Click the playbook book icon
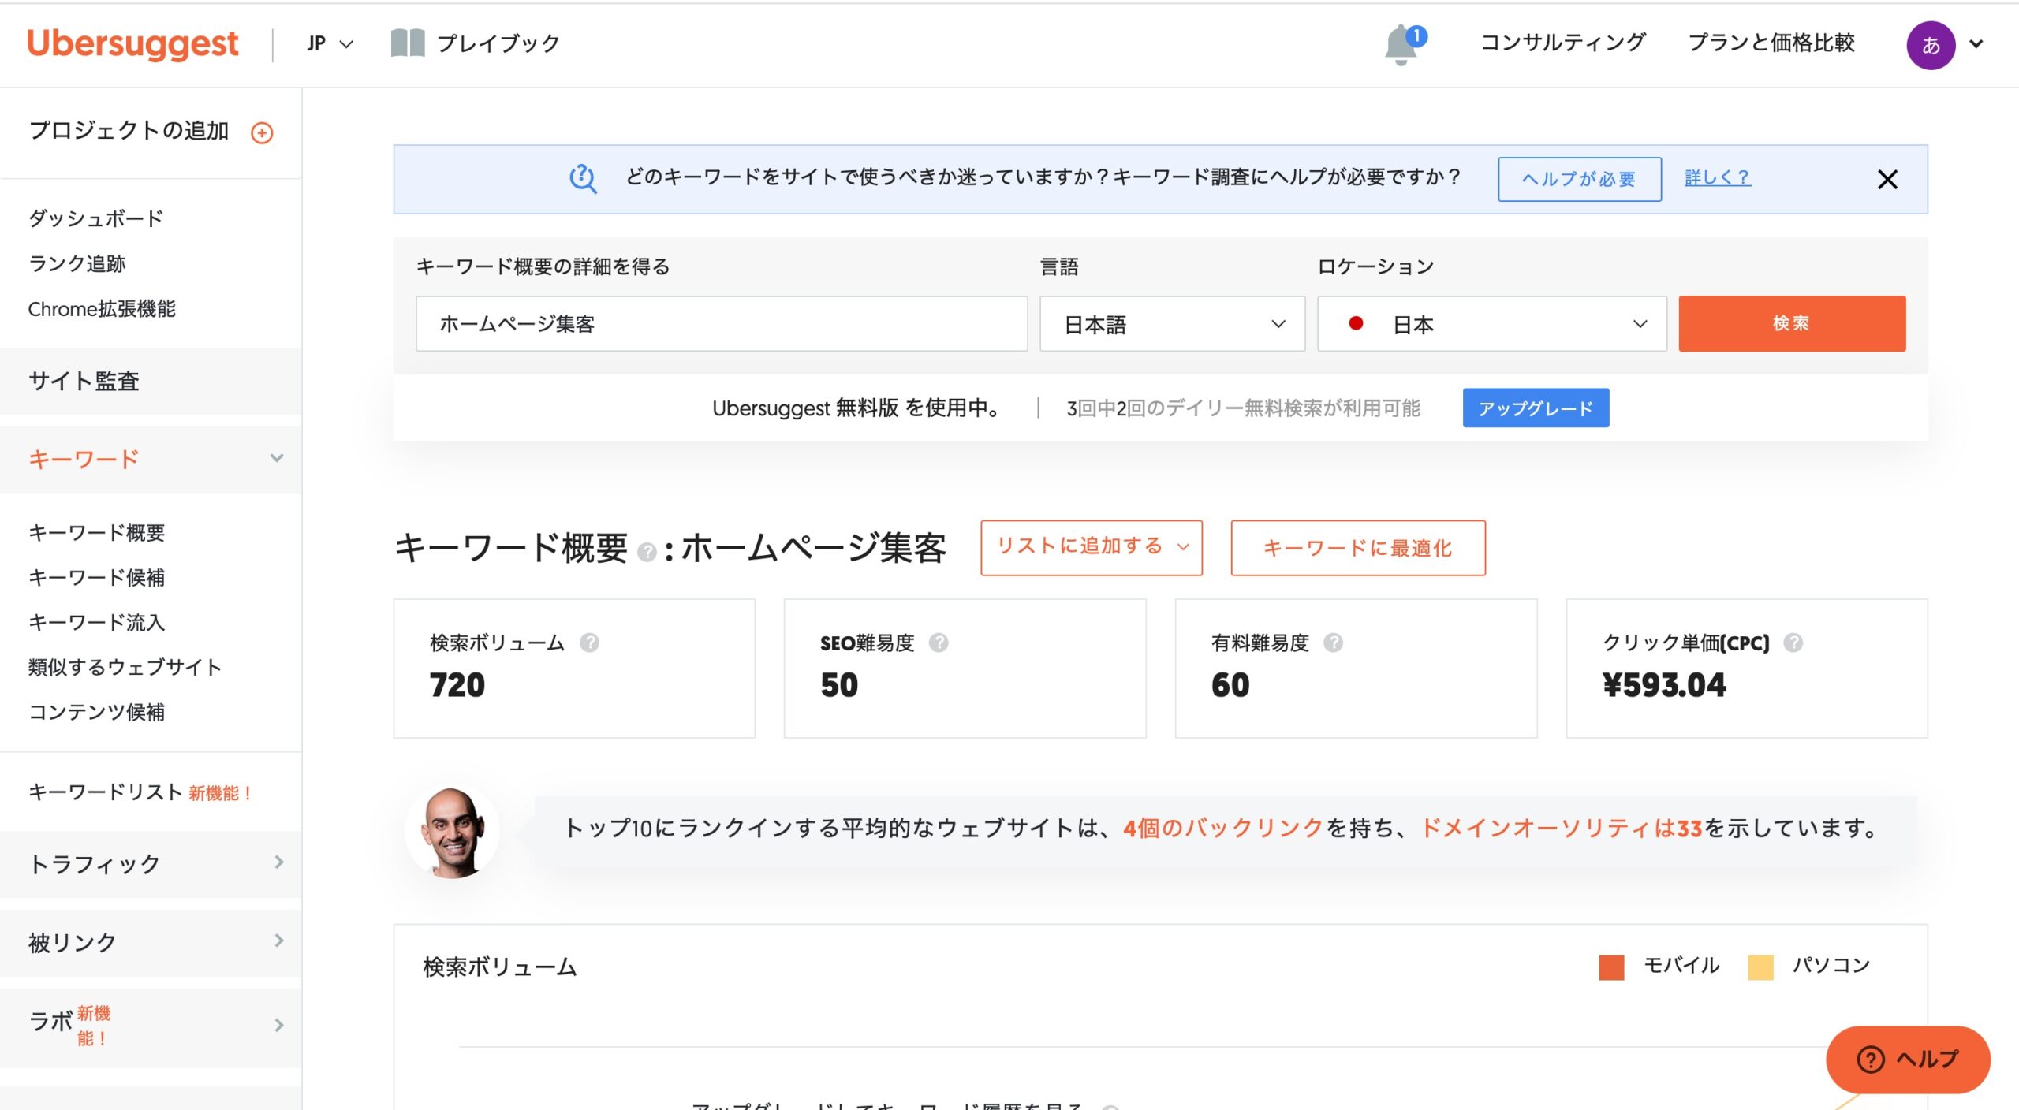The height and width of the screenshot is (1110, 2019). 408,43
